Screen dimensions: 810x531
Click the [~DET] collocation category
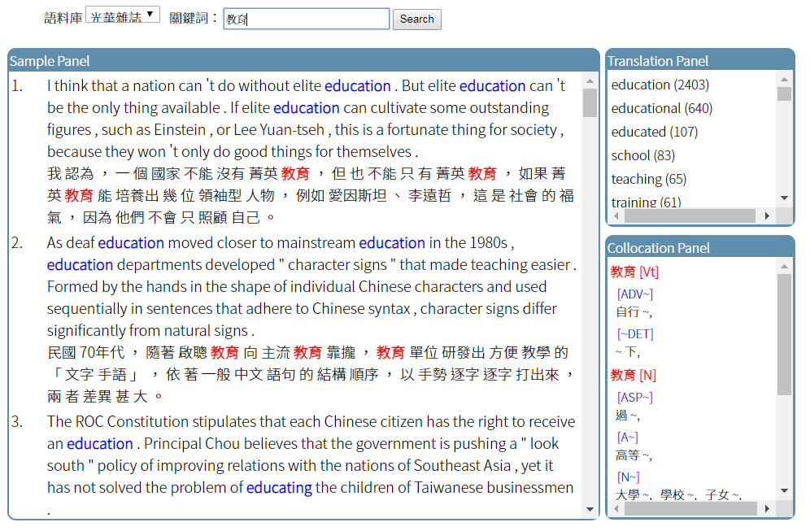[x=634, y=333]
